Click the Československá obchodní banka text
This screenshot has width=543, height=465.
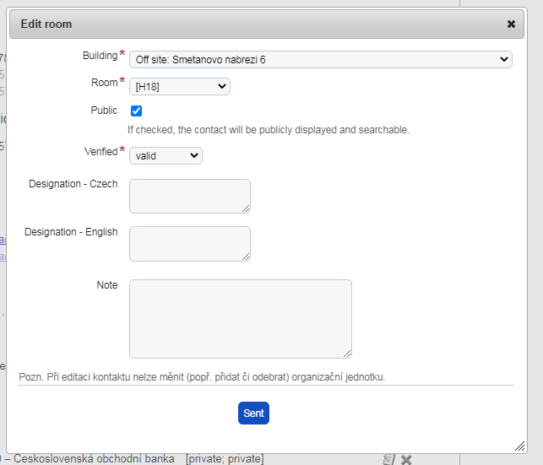tap(94, 459)
